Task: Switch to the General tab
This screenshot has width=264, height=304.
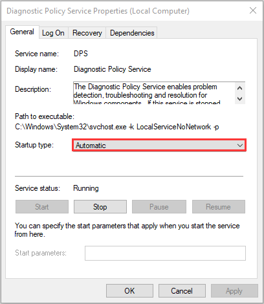Action: tap(22, 32)
